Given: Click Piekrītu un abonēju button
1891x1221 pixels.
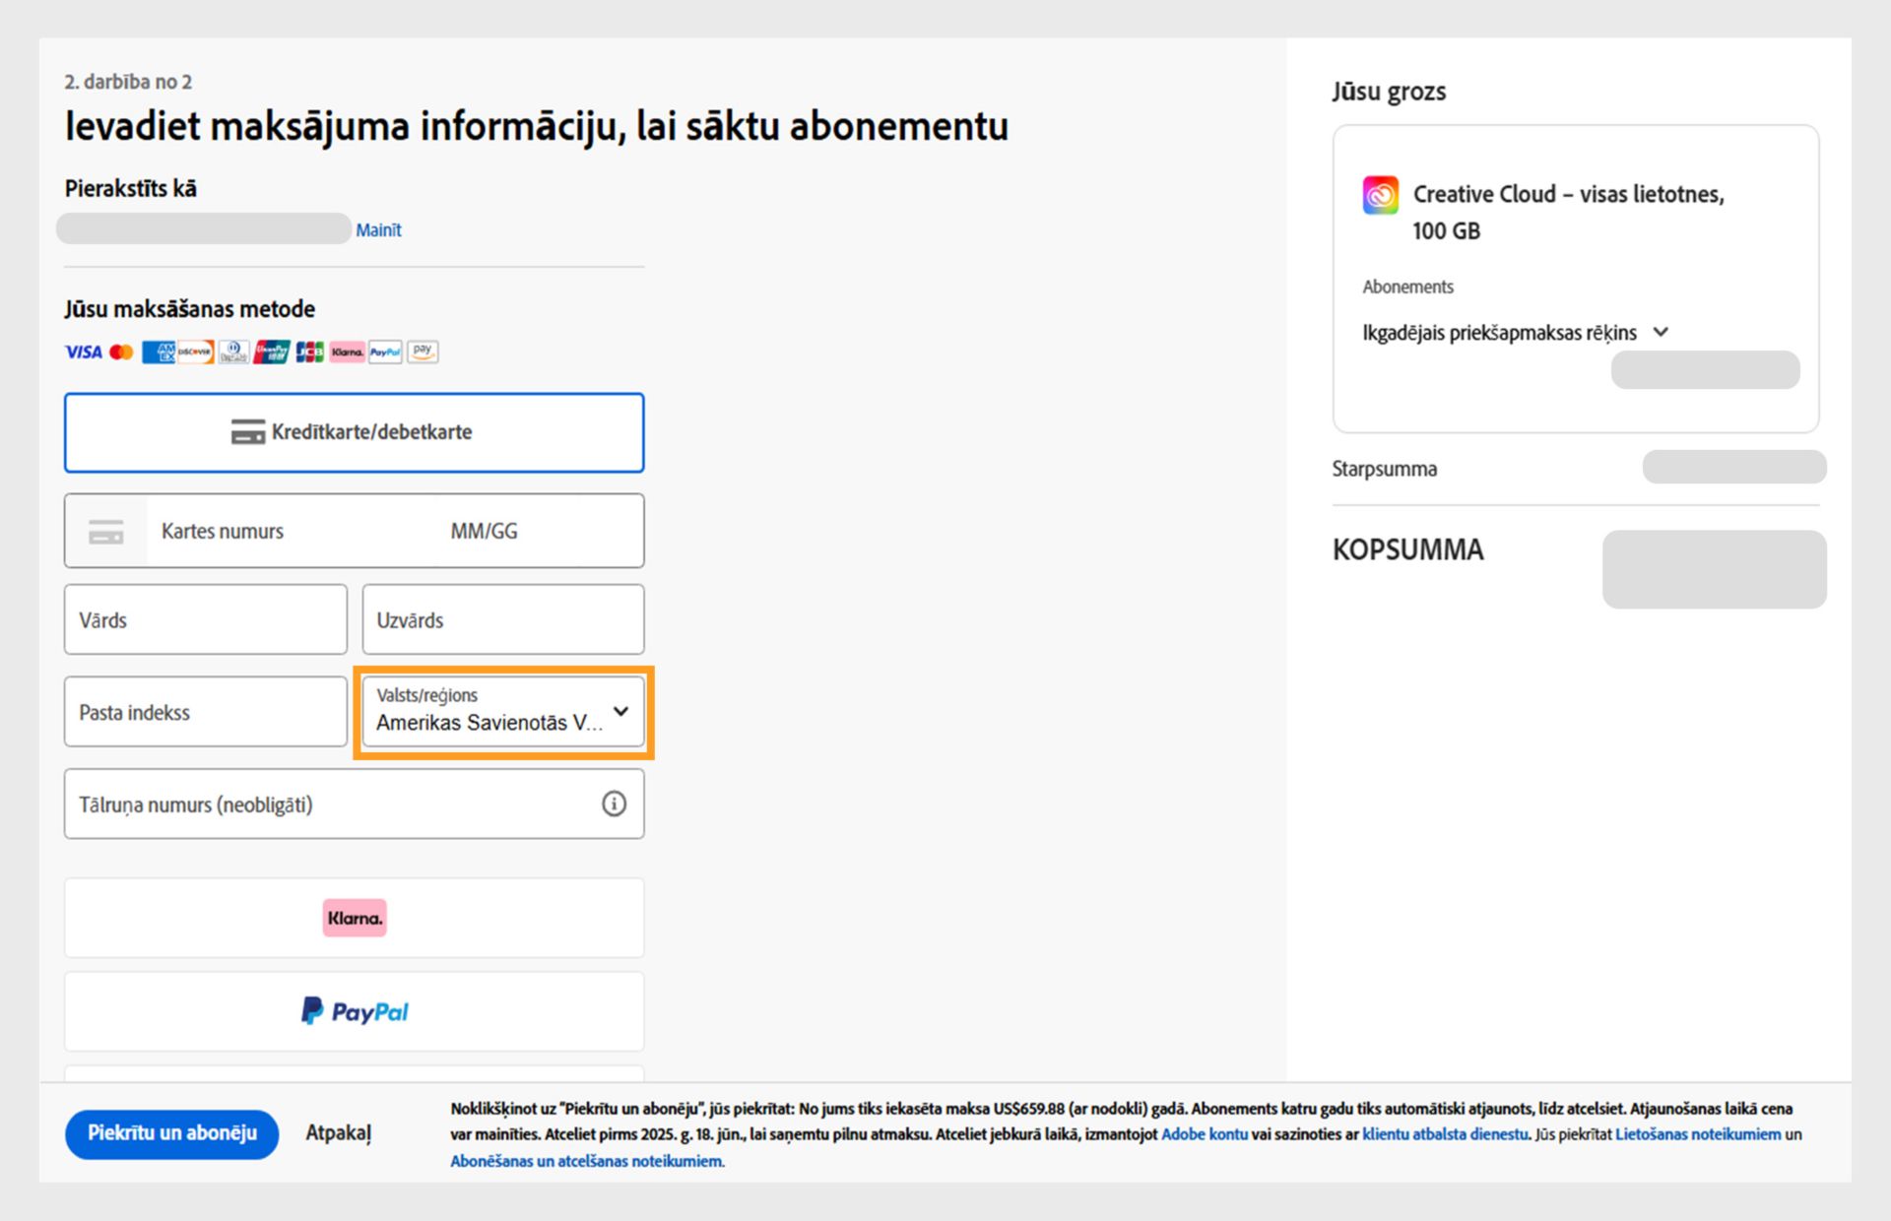Looking at the screenshot, I should click(x=171, y=1133).
